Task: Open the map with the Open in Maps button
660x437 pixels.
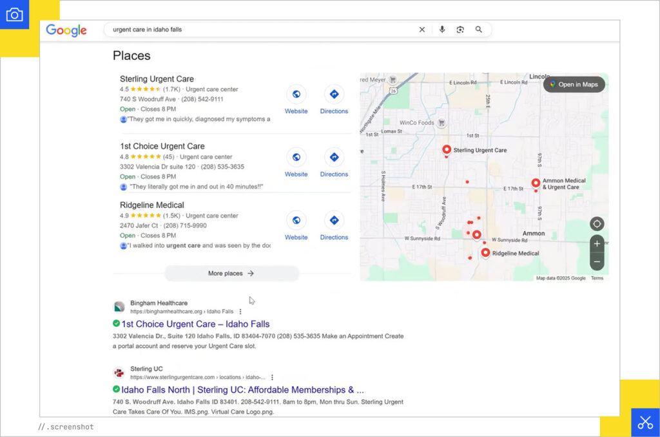Action: click(x=574, y=84)
